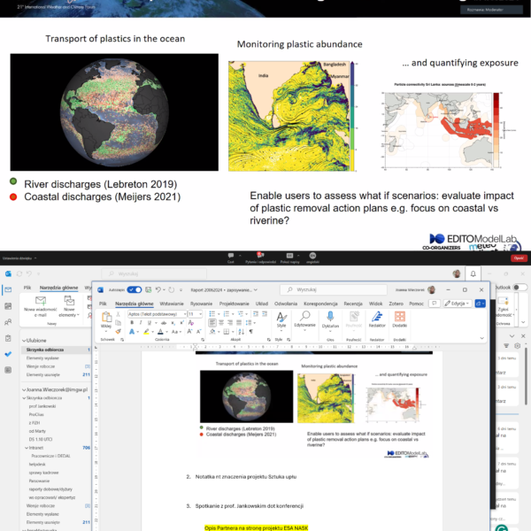Image resolution: width=531 pixels, height=531 pixels.
Task: Open prof Jankowski folder
Action: pos(42,406)
